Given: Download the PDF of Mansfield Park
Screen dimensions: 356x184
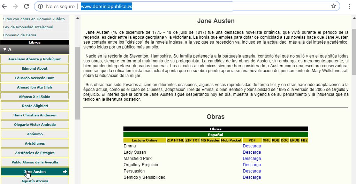Looking at the screenshot, I should [x=252, y=158].
